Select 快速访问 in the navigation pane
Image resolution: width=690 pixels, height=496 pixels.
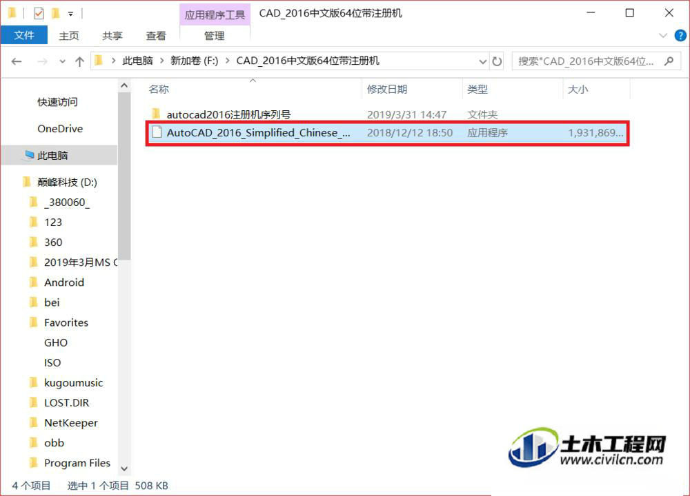point(58,102)
